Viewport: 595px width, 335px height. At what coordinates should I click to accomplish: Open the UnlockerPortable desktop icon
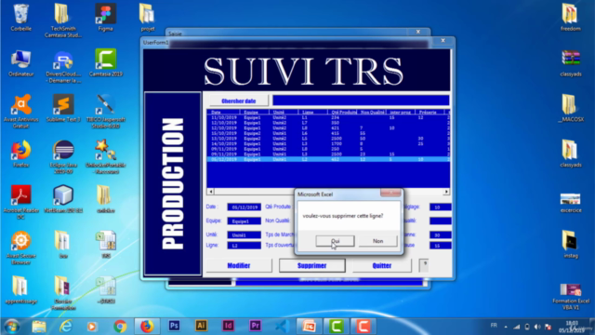(105, 157)
